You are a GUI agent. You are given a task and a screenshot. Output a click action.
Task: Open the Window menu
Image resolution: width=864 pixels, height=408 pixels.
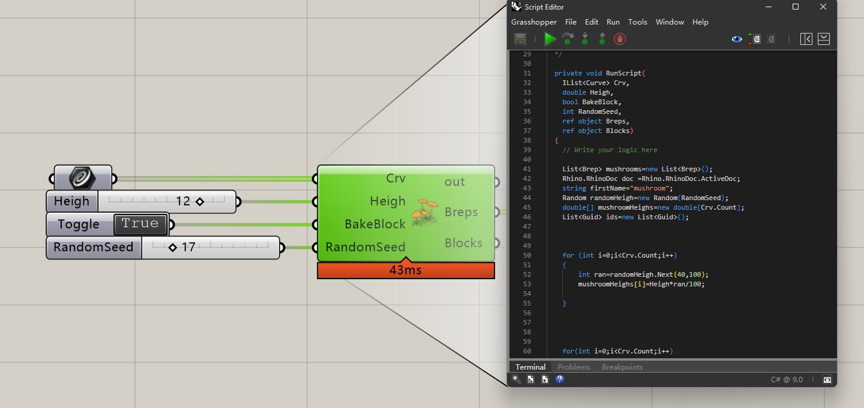(670, 22)
